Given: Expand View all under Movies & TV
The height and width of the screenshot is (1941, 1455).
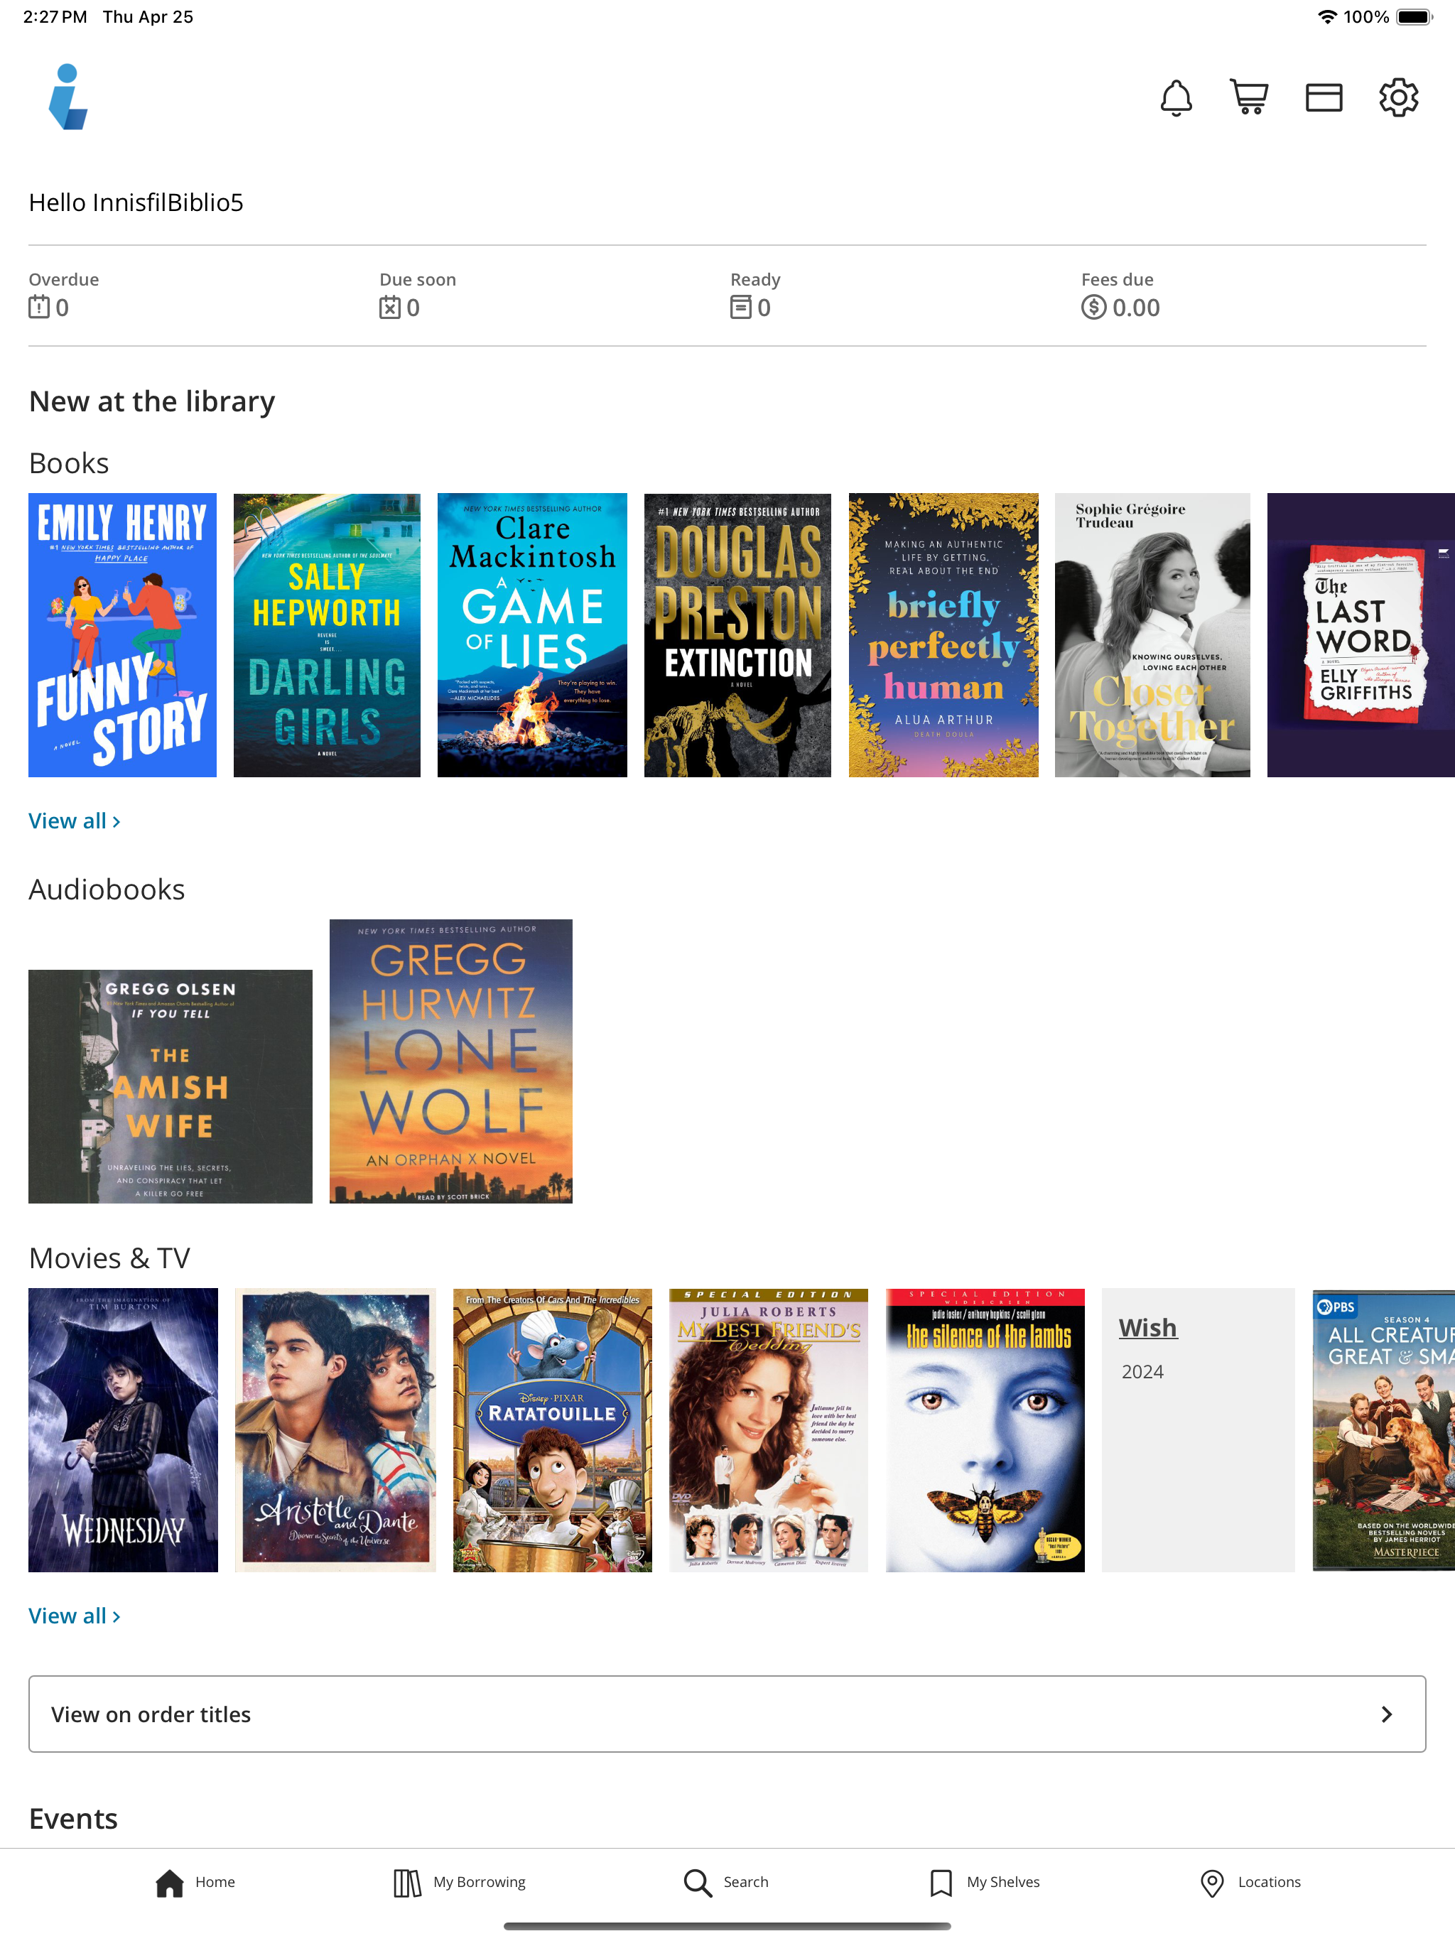Looking at the screenshot, I should click(75, 1616).
